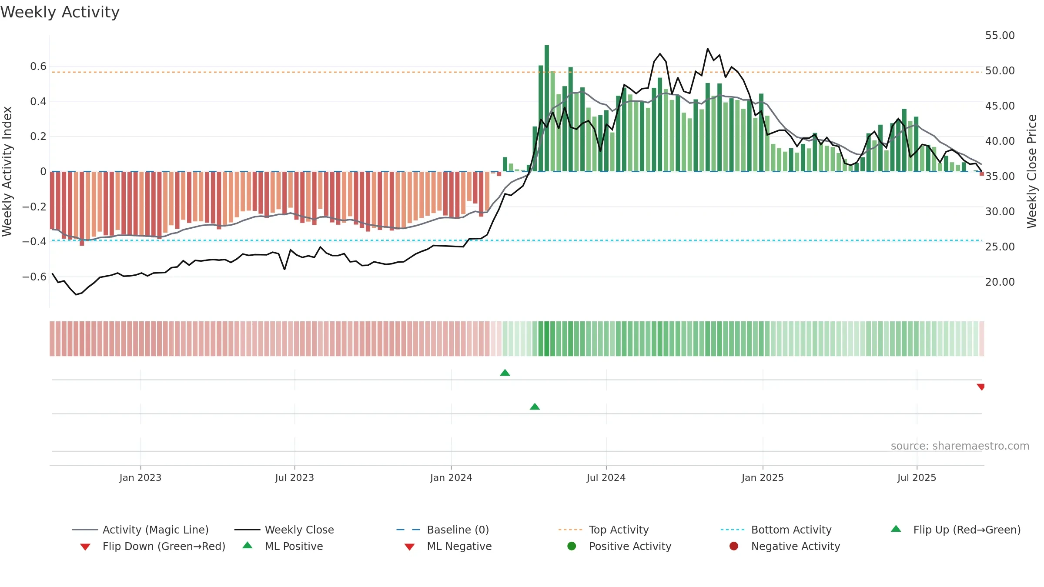Click the source: sharemaestro.com text

[960, 446]
